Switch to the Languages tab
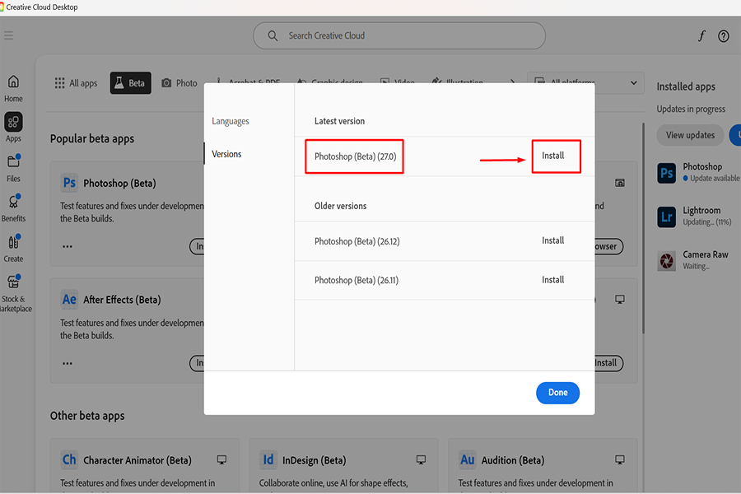This screenshot has height=494, width=741. click(231, 121)
